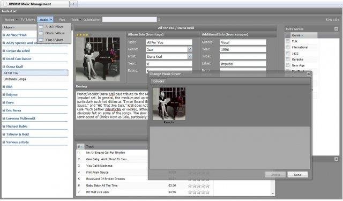Collapse the Diana Krall artist node

pos(4,66)
